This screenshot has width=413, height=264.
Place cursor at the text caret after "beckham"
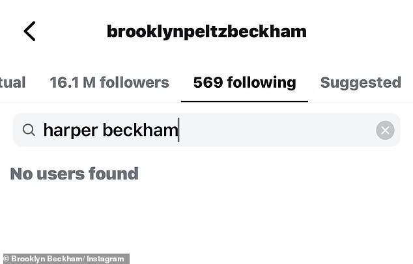[178, 130]
